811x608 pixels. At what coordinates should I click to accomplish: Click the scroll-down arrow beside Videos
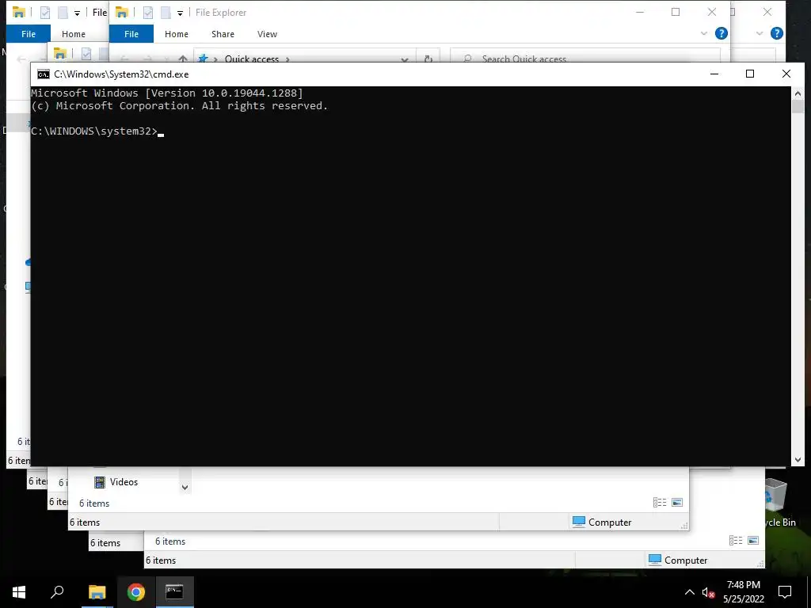tap(185, 487)
